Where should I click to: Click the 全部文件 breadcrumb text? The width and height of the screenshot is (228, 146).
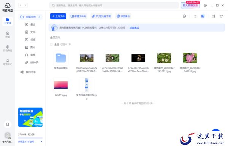click(x=55, y=38)
